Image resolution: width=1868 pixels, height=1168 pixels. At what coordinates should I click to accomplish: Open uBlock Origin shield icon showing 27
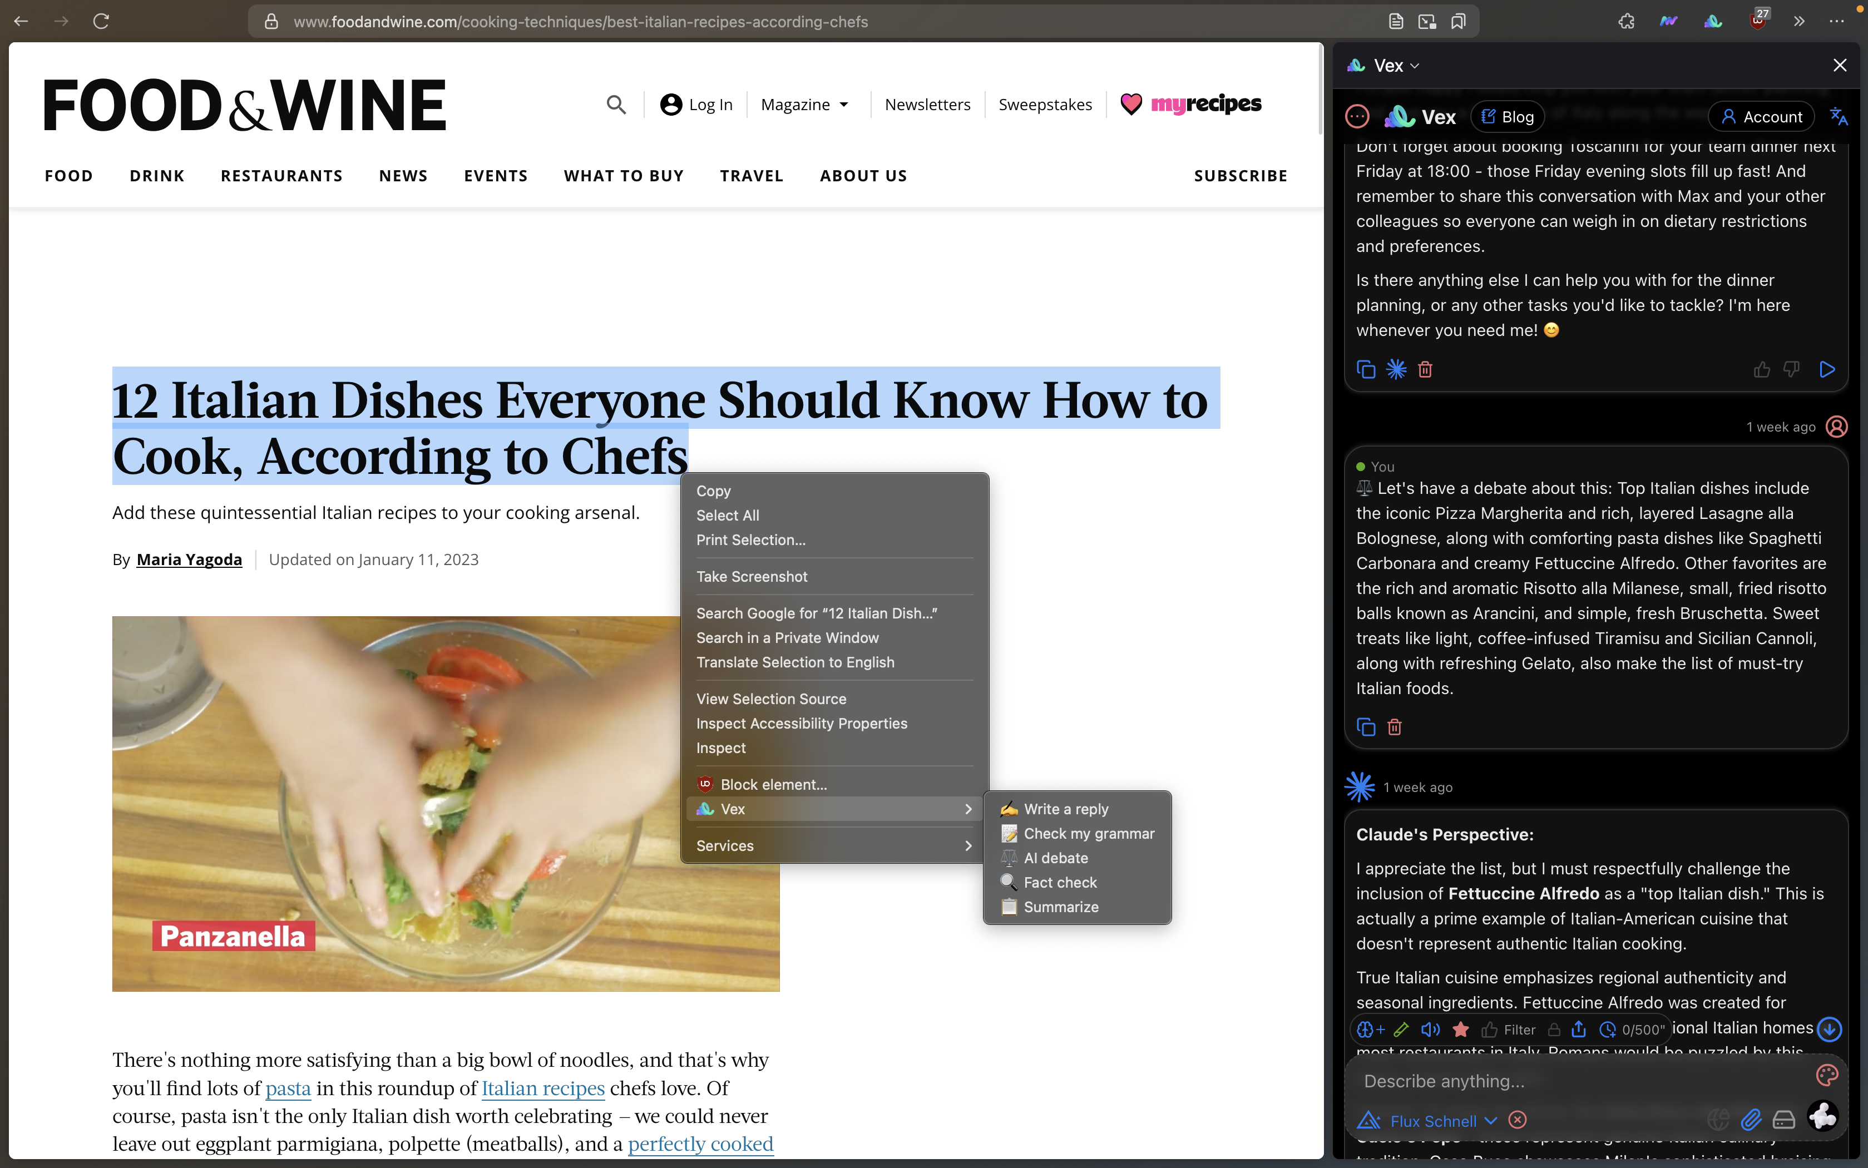[1757, 21]
